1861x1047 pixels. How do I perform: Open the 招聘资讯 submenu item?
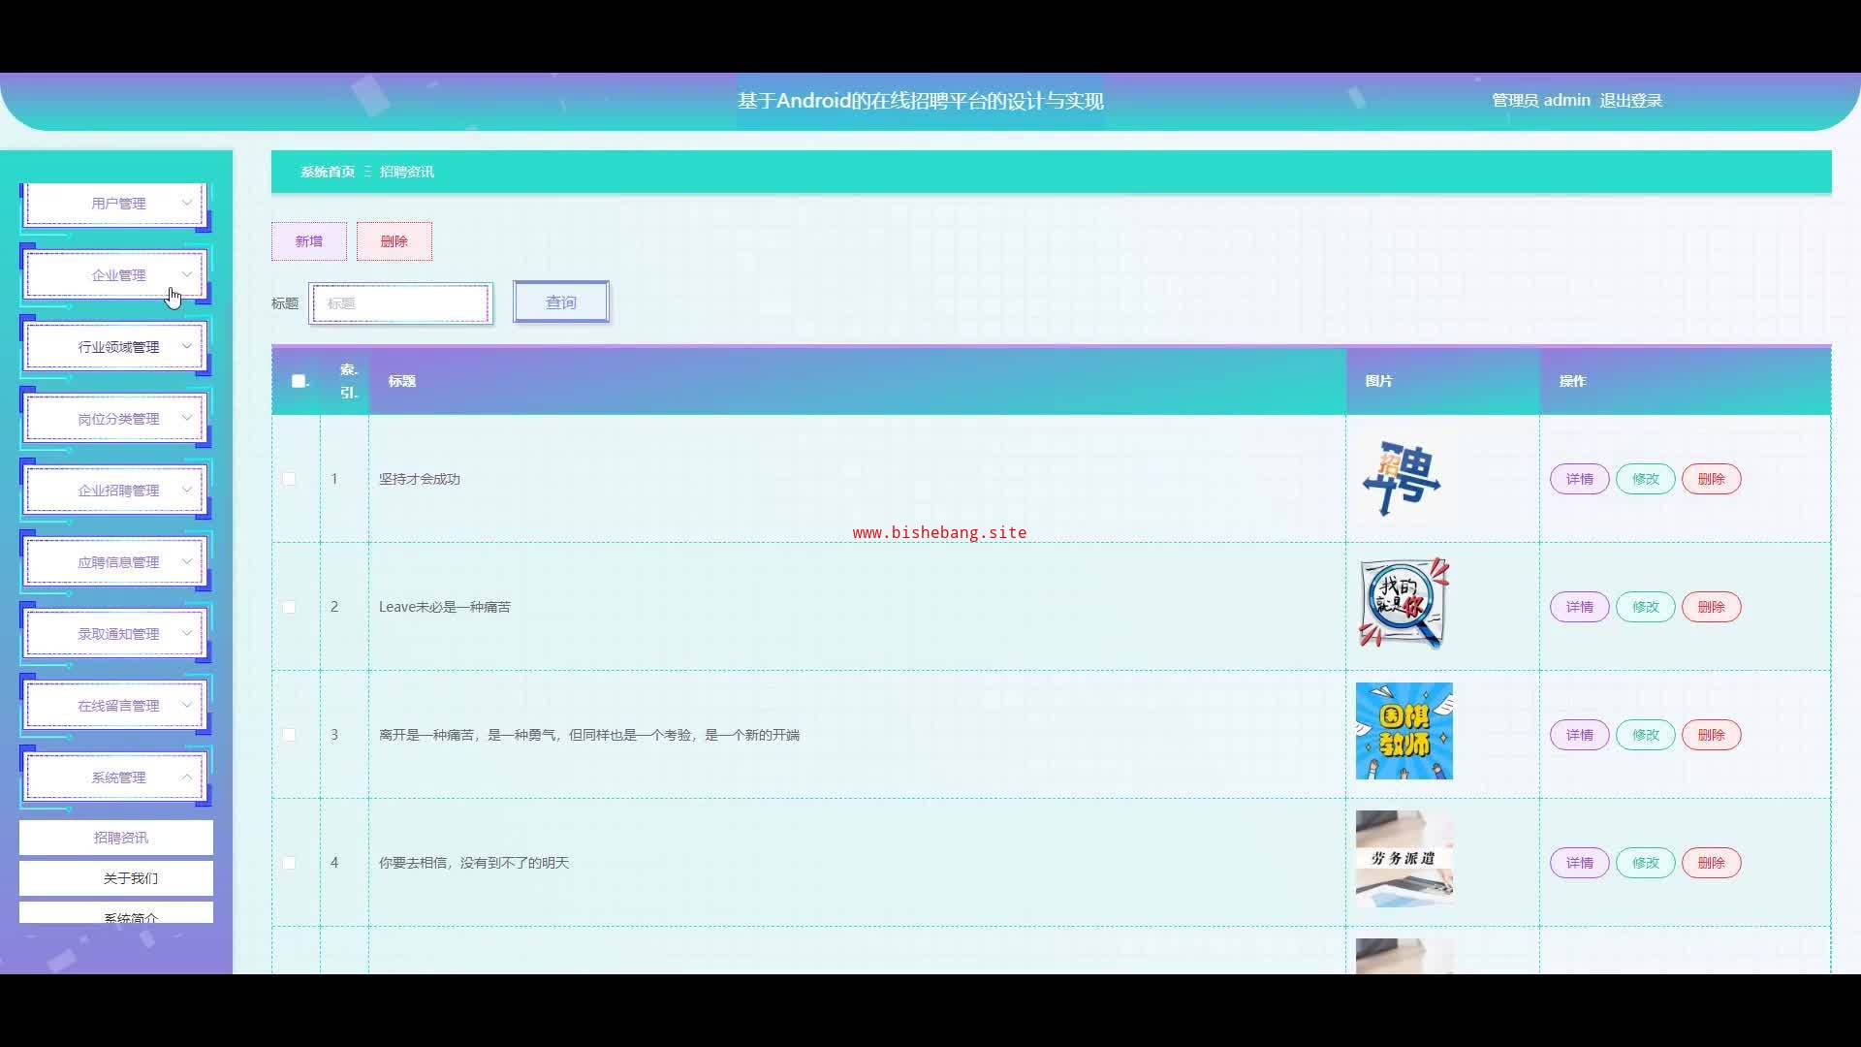pos(120,838)
